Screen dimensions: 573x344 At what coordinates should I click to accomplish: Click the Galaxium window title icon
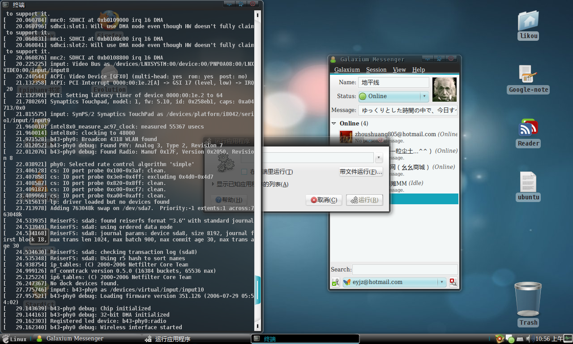coord(333,59)
